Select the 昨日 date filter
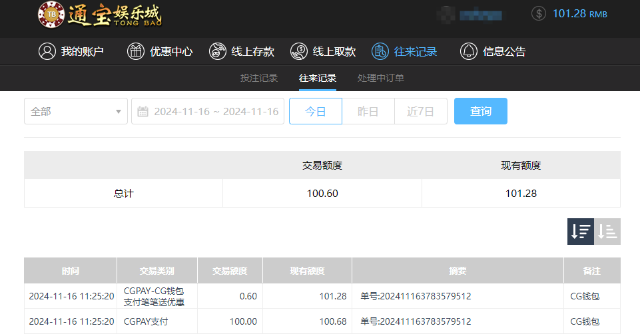The width and height of the screenshot is (640, 334). [x=368, y=111]
